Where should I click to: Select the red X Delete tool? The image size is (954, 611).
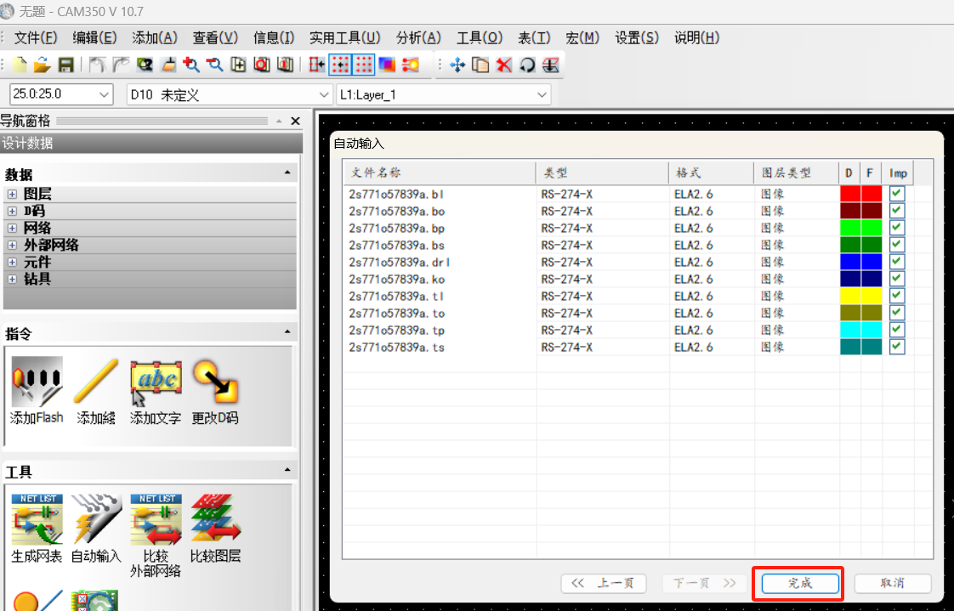coord(503,65)
